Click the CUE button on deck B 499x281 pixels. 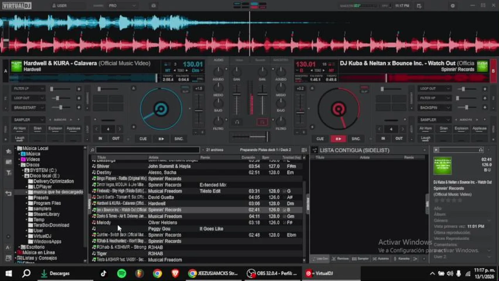pos(320,139)
